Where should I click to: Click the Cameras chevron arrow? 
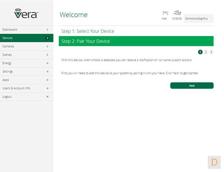(x=47, y=46)
